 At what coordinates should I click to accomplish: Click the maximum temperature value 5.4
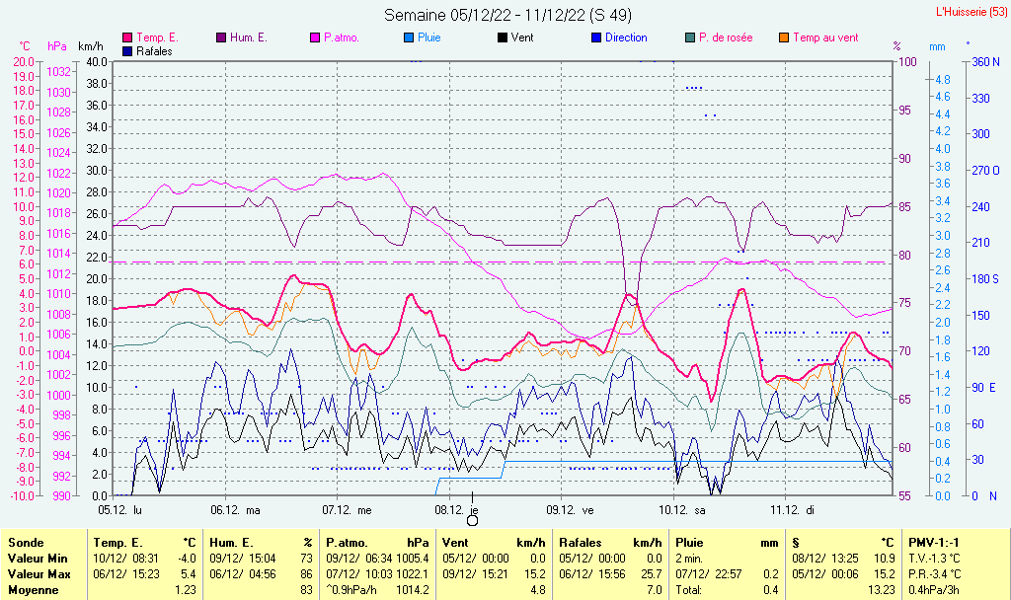pyautogui.click(x=189, y=574)
